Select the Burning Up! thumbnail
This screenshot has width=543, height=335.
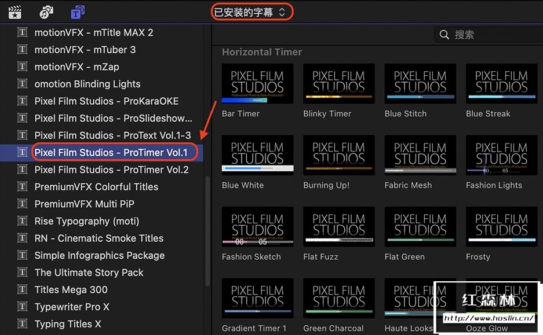[x=339, y=155]
